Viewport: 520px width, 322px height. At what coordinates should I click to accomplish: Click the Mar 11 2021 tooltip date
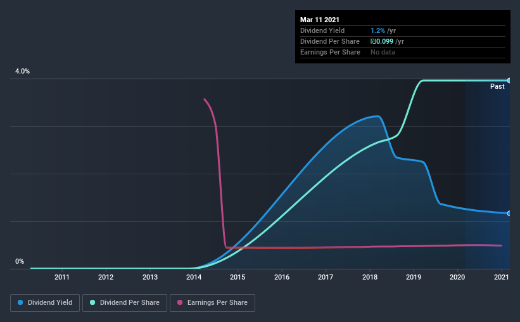320,20
